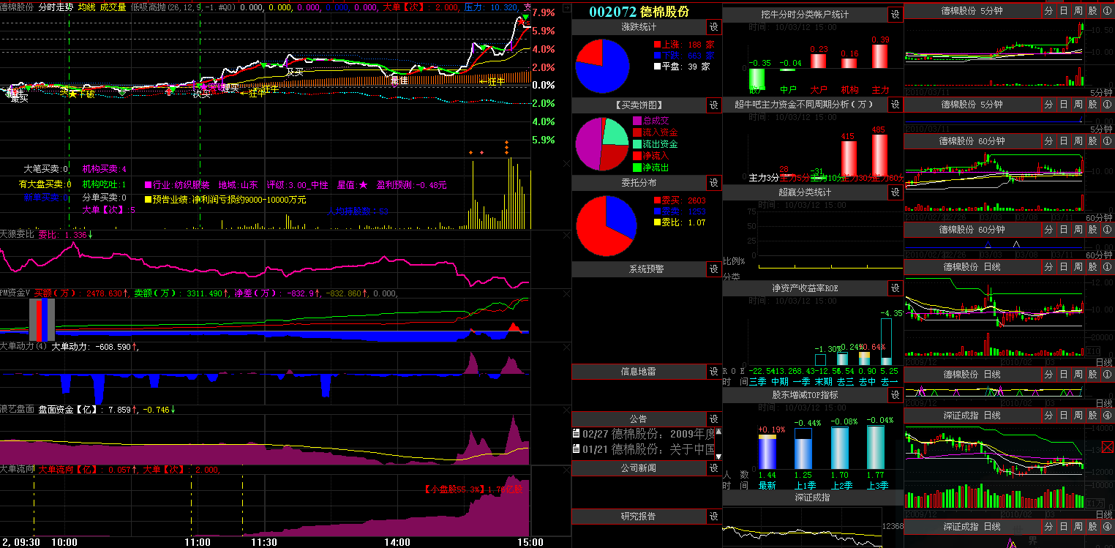This screenshot has width=1115, height=548.
Task: Close the 大单动力 indicator pane with its ×
Action: pos(566,348)
